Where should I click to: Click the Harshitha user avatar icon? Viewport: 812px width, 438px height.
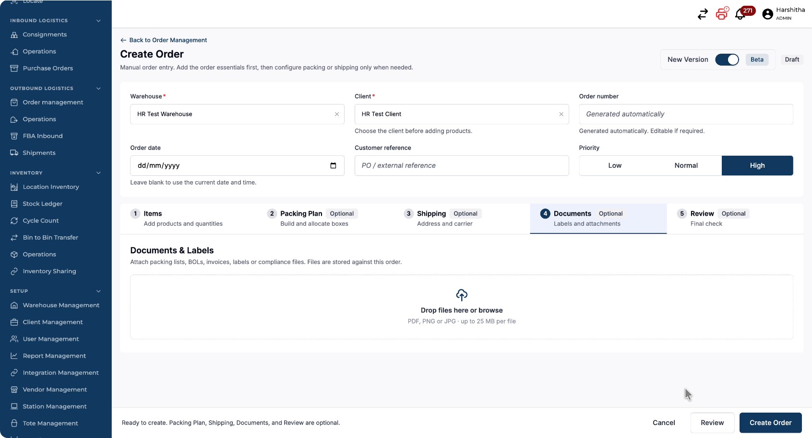click(767, 14)
